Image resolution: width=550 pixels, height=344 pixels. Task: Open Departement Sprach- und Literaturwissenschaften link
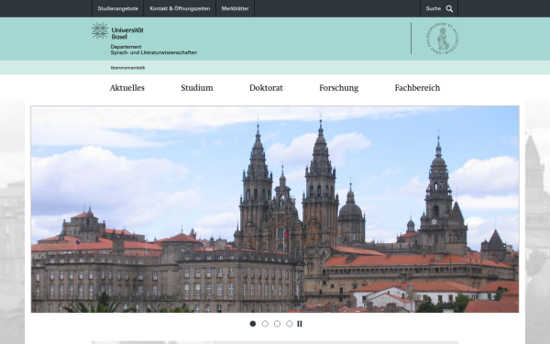point(154,50)
